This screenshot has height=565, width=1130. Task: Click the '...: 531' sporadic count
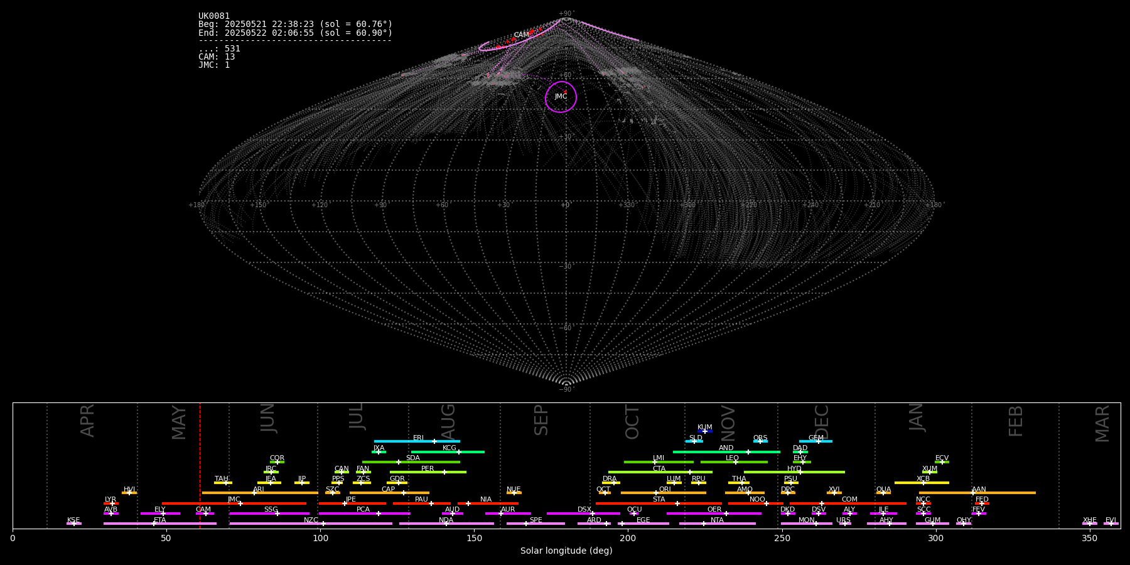tap(219, 48)
